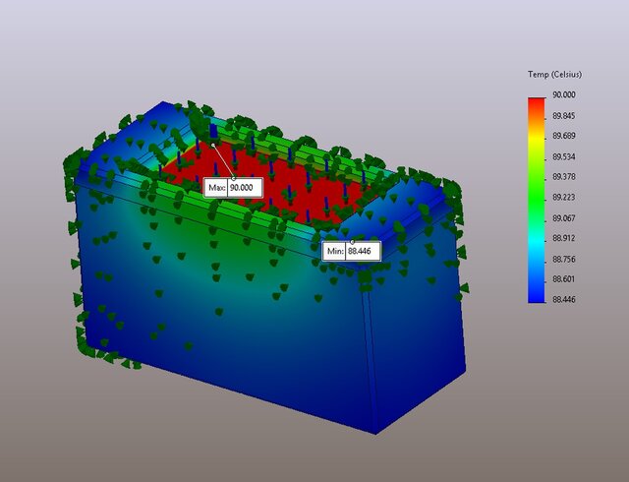The image size is (629, 482).
Task: Click the 90.000 legend value
Action: click(564, 94)
